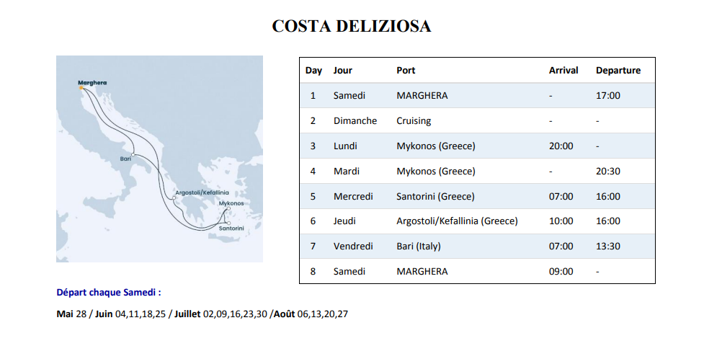Select Santorini (Greece) port cell
704x359 pixels.
[x=435, y=196]
